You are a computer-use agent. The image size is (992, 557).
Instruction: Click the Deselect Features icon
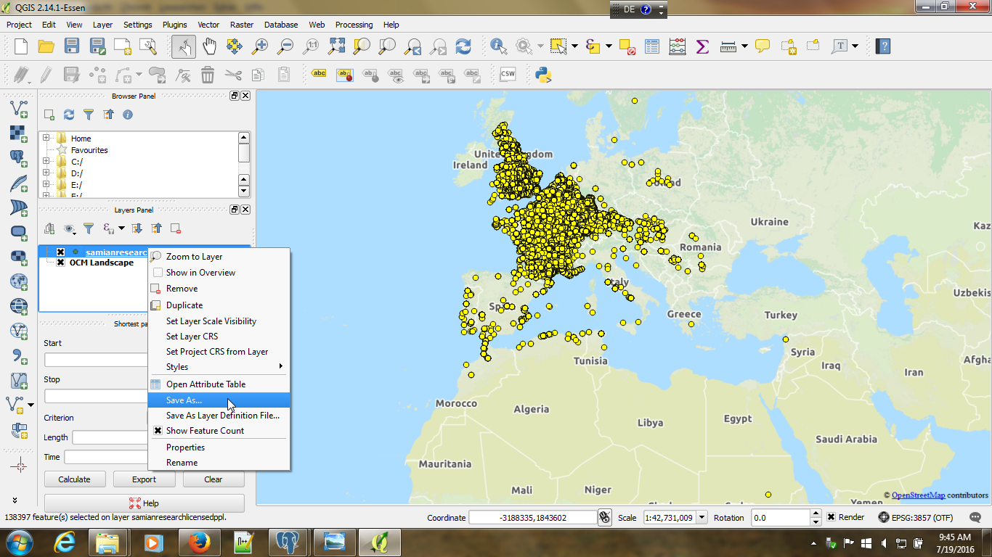627,46
